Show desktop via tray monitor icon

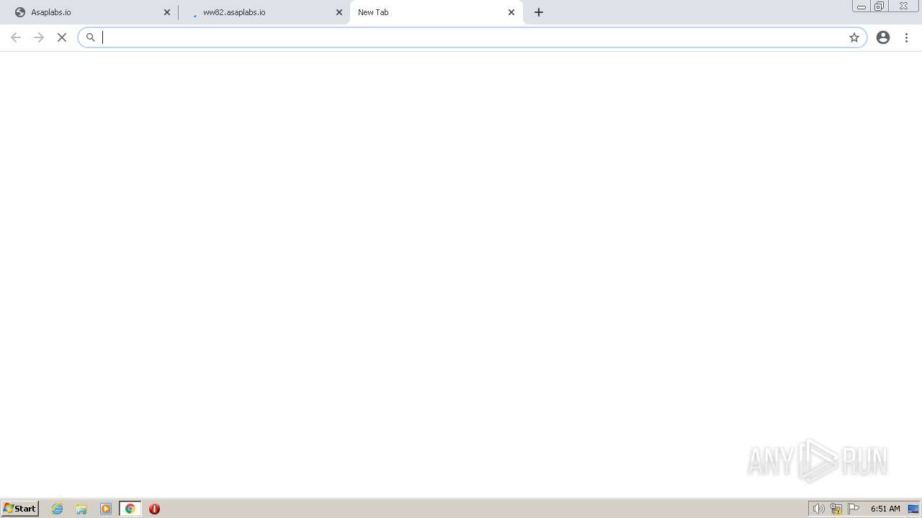click(x=913, y=509)
